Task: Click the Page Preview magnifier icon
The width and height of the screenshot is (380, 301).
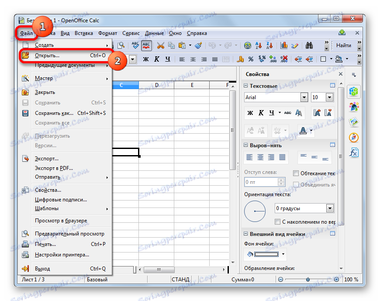Action: click(x=121, y=45)
